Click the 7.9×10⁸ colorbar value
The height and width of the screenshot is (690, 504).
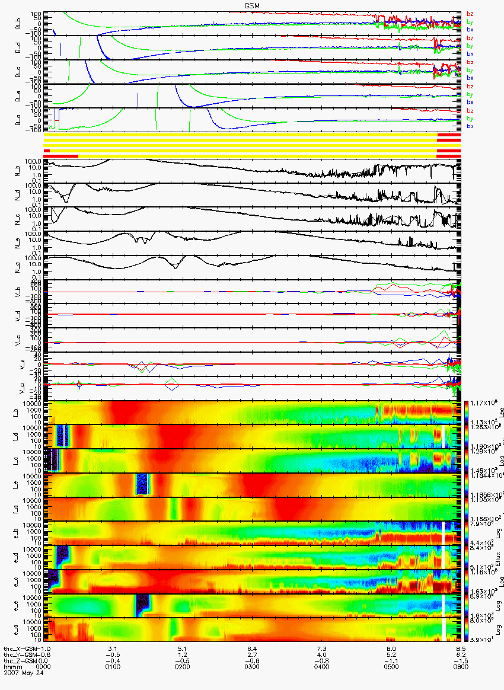(x=482, y=523)
